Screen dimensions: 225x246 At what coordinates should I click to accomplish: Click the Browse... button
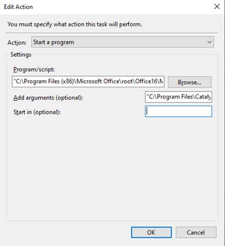click(190, 82)
